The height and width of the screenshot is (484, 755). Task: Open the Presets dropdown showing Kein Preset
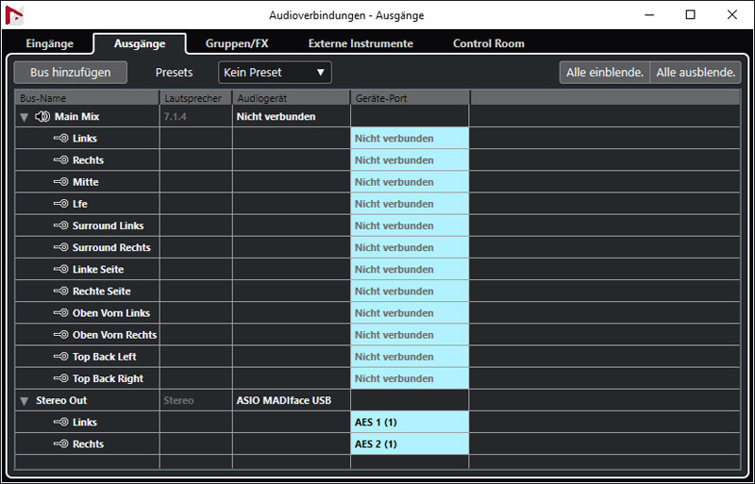[275, 73]
